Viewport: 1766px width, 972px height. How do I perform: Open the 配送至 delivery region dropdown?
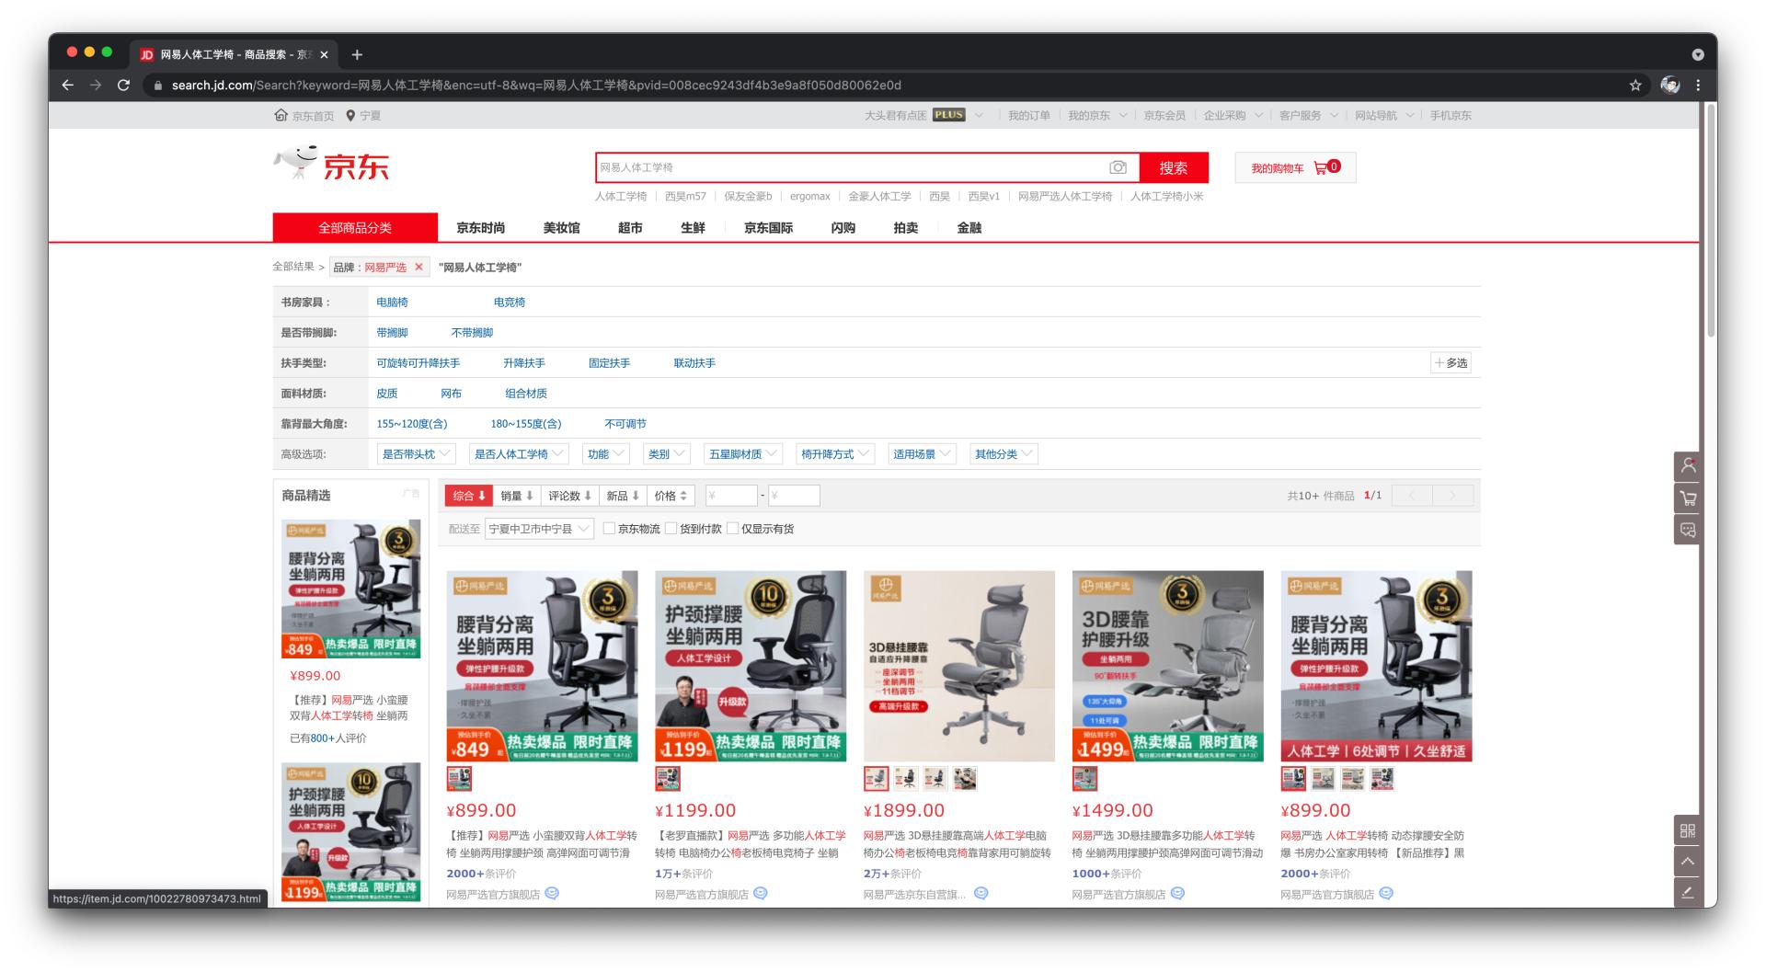(539, 529)
